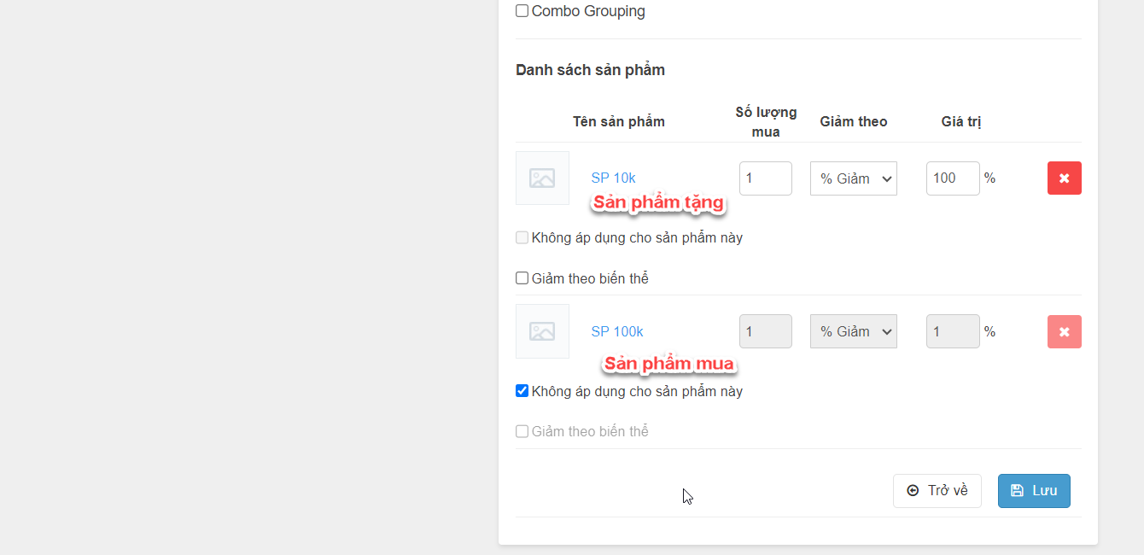Open the SP 10k product link
The height and width of the screenshot is (555, 1144).
613,178
